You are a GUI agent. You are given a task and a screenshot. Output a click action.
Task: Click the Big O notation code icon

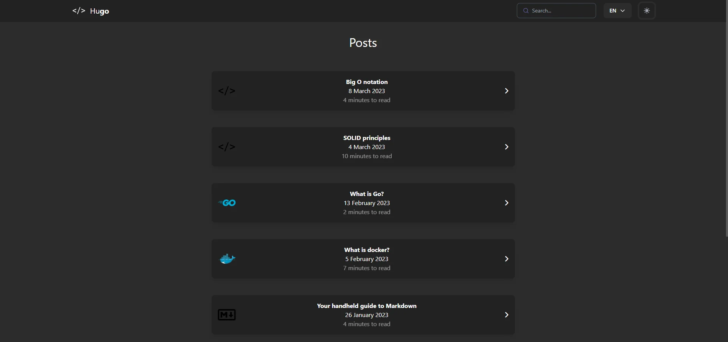[227, 91]
